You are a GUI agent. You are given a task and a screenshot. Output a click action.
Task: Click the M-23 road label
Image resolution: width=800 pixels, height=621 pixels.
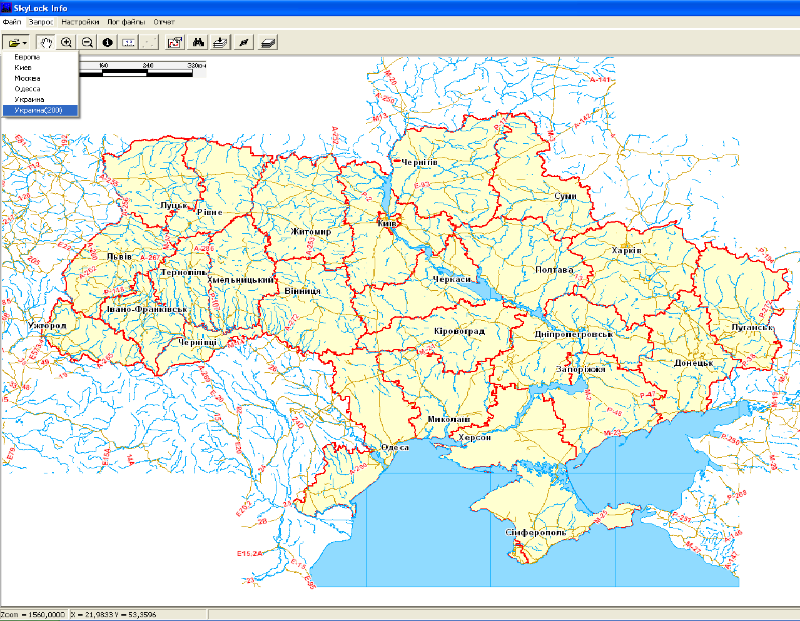coord(612,433)
